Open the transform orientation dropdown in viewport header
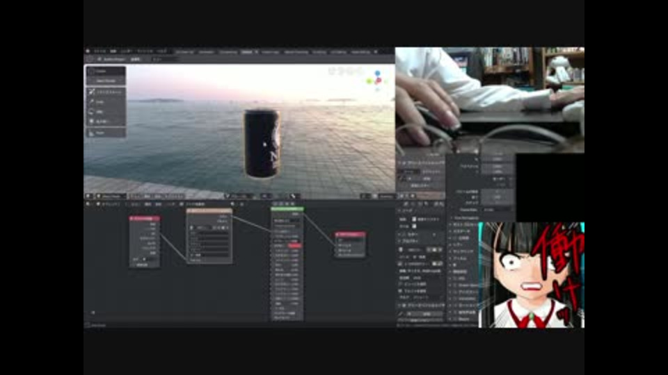The image size is (668, 375). pyautogui.click(x=239, y=197)
